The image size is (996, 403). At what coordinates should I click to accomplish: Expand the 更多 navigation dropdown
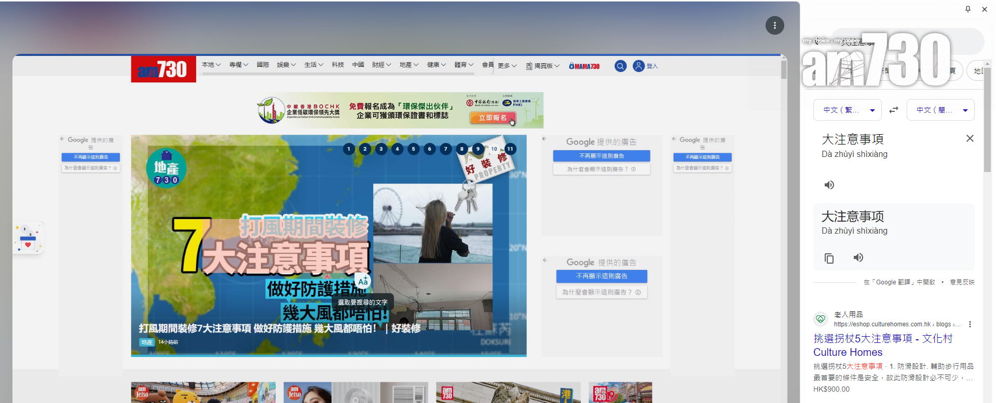pyautogui.click(x=507, y=66)
